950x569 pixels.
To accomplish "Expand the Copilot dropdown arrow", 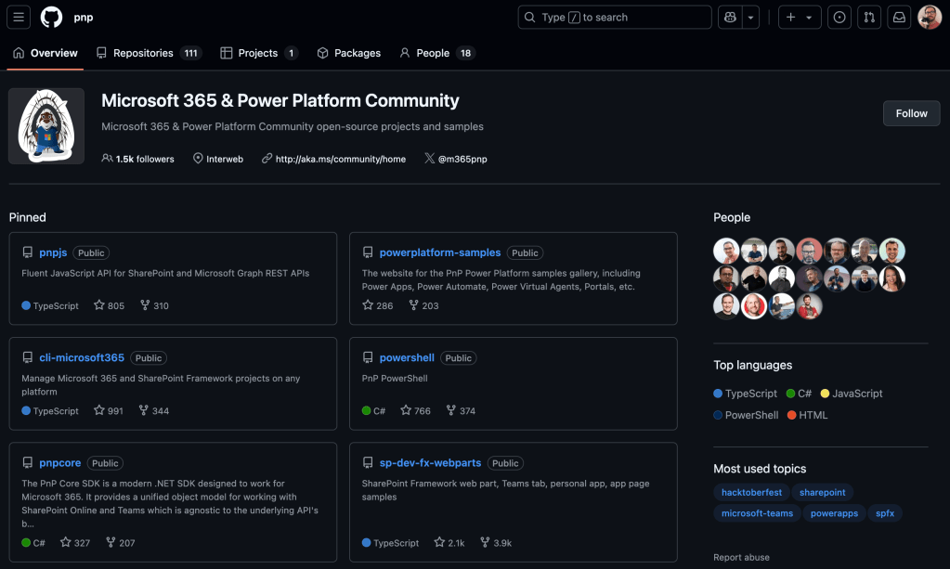I will [750, 17].
